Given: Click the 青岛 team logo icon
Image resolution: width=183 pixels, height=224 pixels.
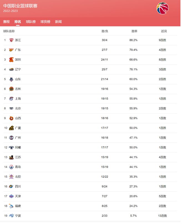Looking at the screenshot, I should pos(11,167).
